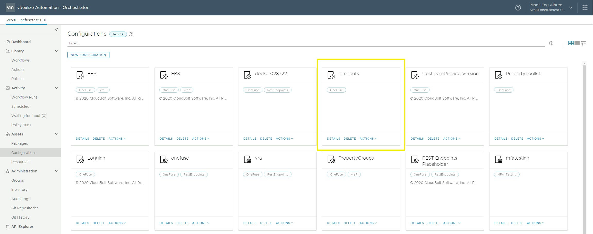Go to Dashboard in the sidebar
The height and width of the screenshot is (234, 593).
pyautogui.click(x=21, y=42)
